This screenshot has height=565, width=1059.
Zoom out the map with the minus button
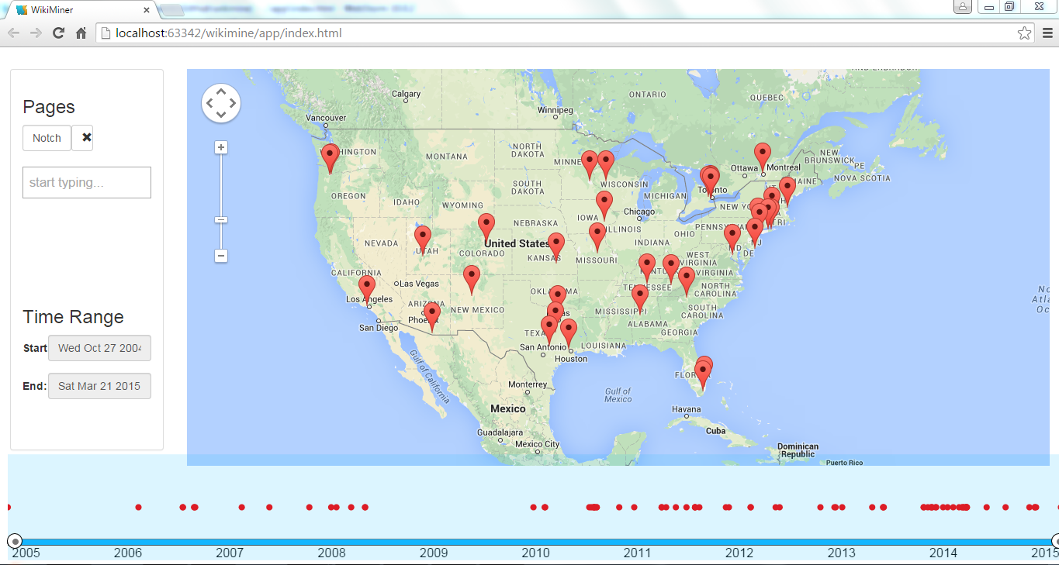pos(221,256)
